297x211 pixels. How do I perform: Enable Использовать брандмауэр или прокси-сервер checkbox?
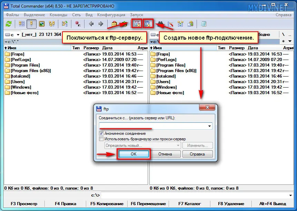(101, 139)
